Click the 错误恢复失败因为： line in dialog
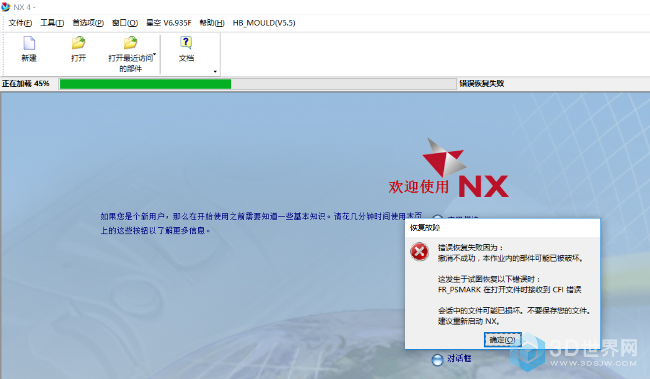Screen dimensions: 650x379 coord(471,248)
